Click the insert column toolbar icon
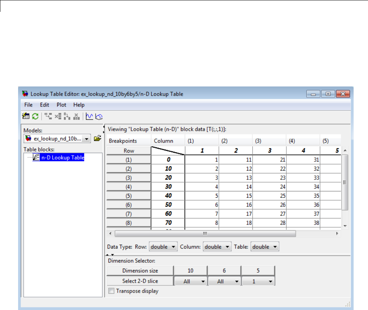The width and height of the screenshot is (368, 310). pos(67,116)
